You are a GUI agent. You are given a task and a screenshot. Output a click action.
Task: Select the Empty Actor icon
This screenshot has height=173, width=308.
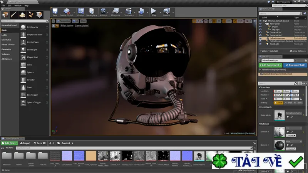pos(23,27)
